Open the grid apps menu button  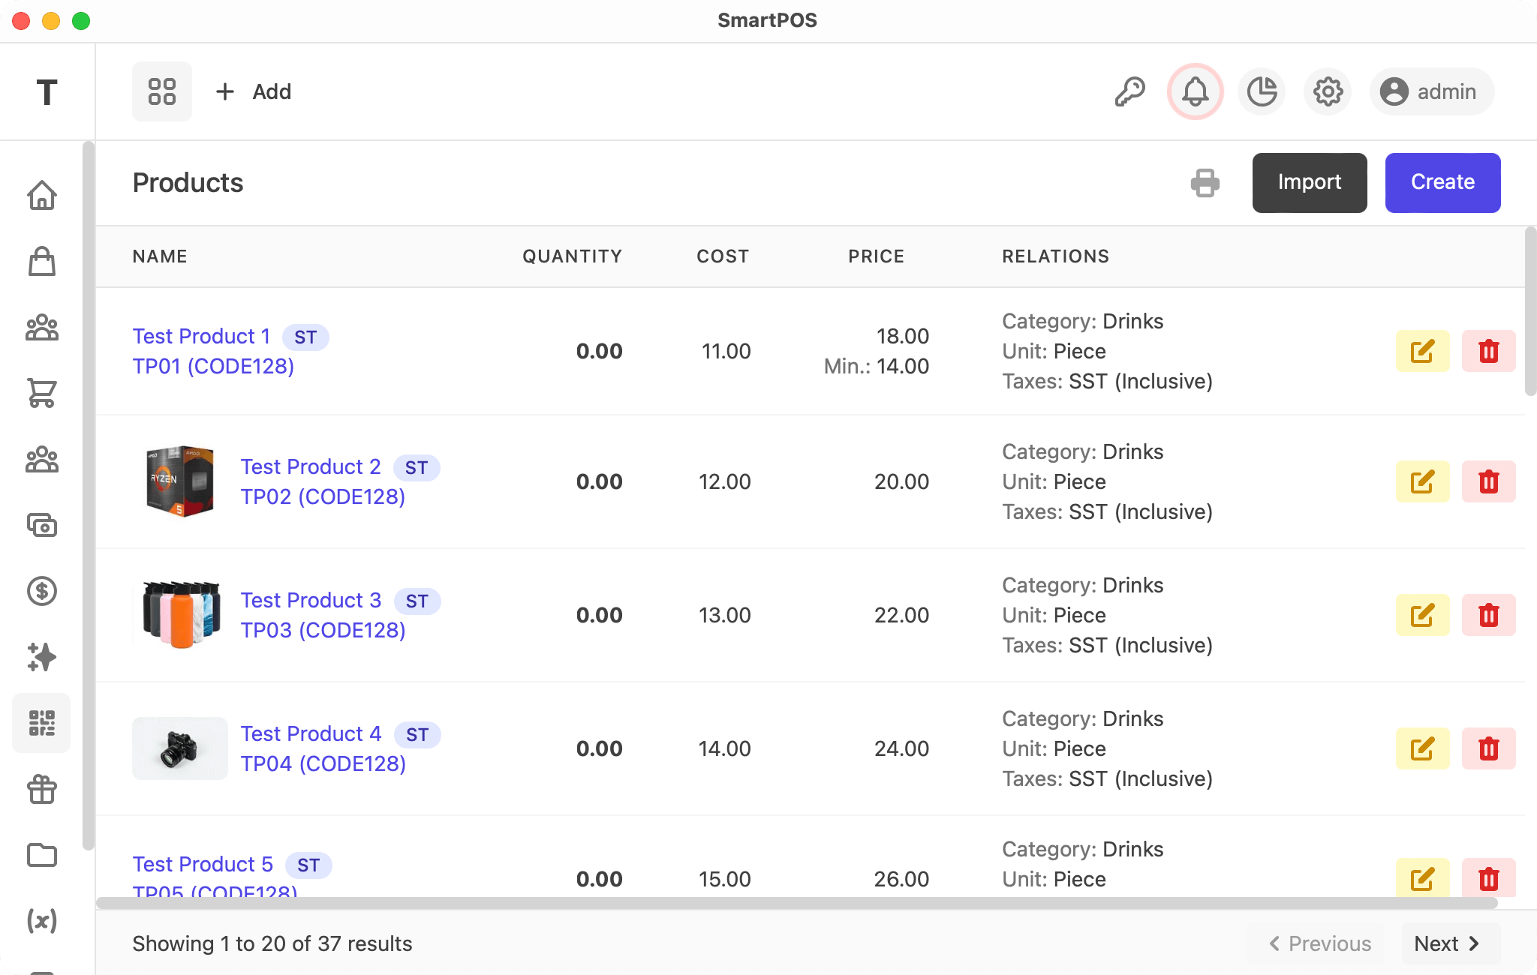click(x=162, y=91)
